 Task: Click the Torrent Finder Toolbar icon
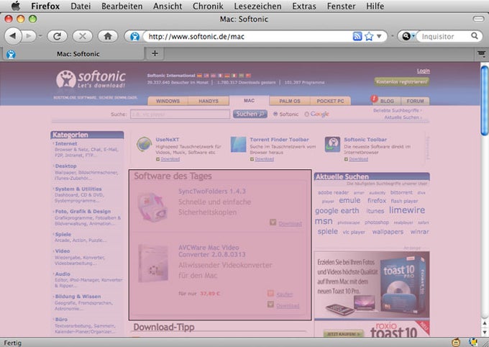click(x=238, y=144)
